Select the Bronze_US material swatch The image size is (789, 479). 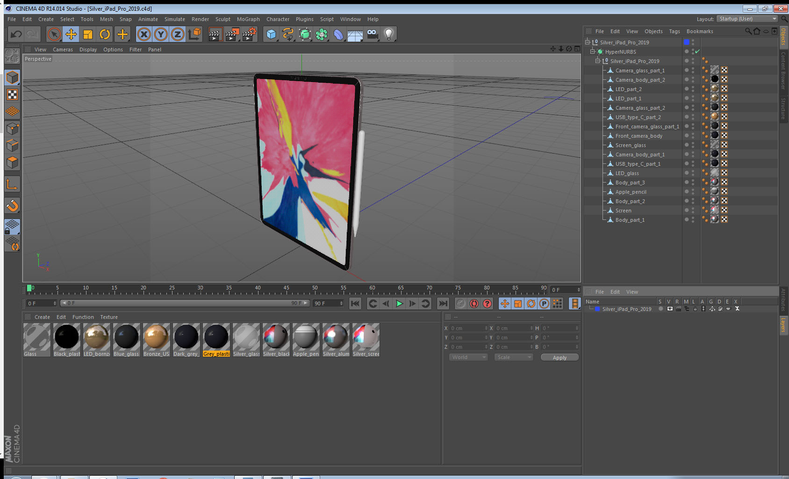[157, 340]
